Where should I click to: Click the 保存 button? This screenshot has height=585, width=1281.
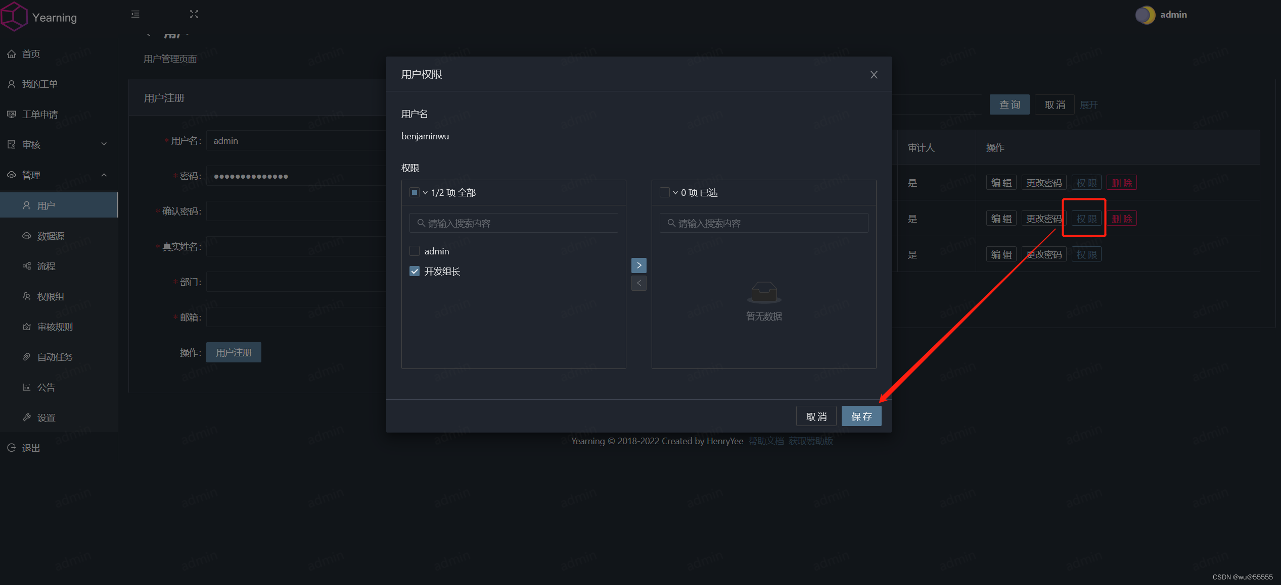click(x=861, y=416)
